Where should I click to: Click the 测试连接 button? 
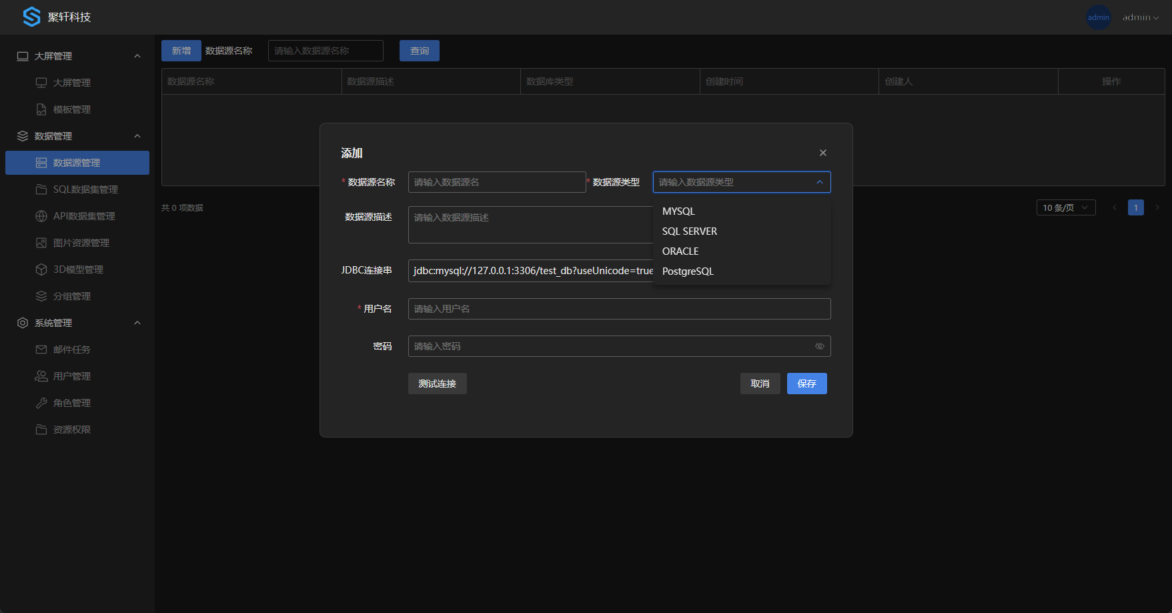438,384
